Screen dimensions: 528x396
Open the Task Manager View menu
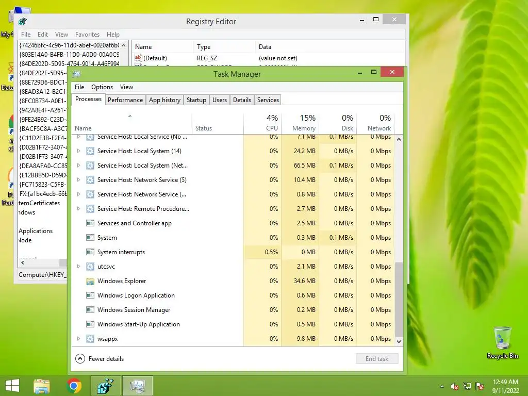[x=127, y=87]
